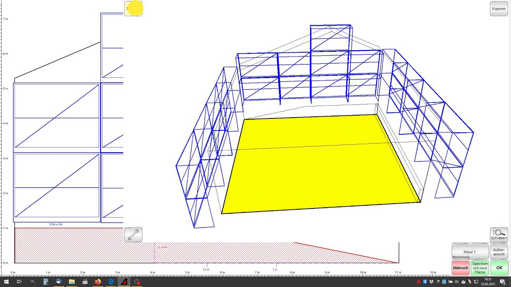
Task: Click the 8,47m² area label
Action: pyautogui.click(x=162, y=248)
